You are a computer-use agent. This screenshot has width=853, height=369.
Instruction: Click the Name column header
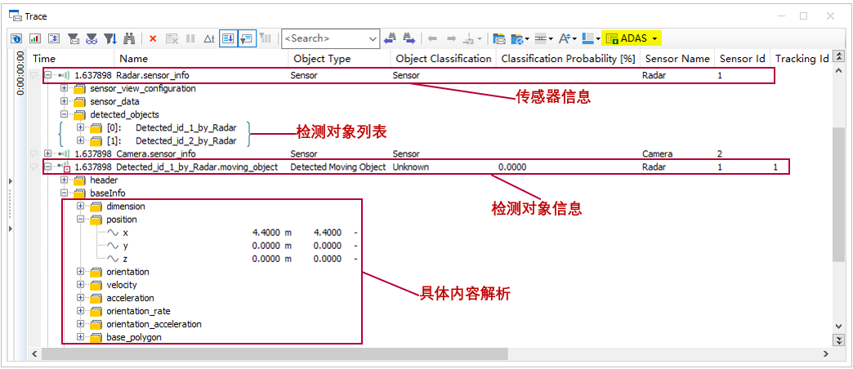click(201, 59)
